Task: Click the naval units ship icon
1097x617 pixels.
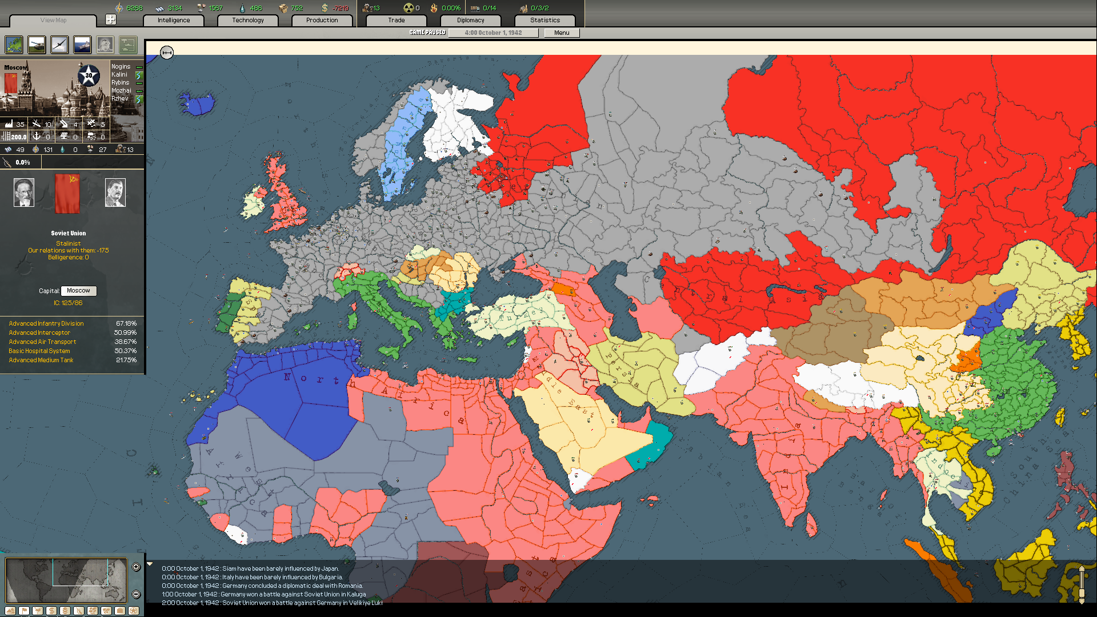Action: 82,45
